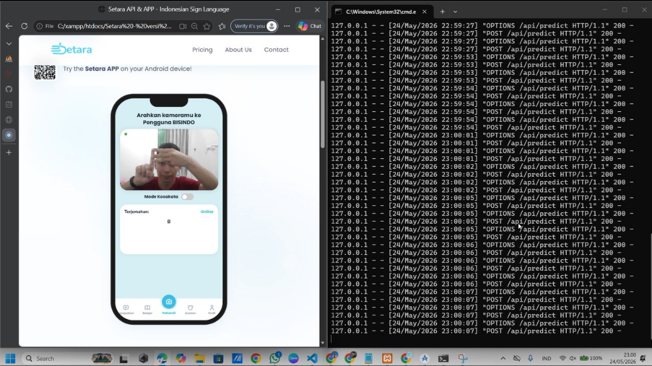652x366 pixels.
Task: Open the GitHub vertical tab
Action: click(x=9, y=89)
